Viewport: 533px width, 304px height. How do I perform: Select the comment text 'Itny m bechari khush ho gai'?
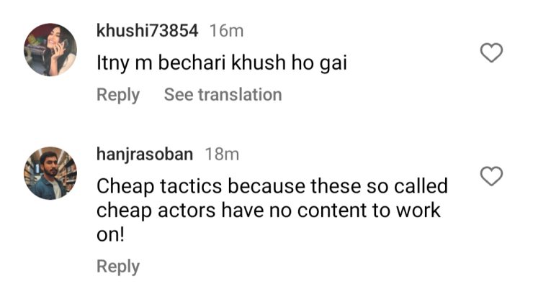click(x=222, y=63)
